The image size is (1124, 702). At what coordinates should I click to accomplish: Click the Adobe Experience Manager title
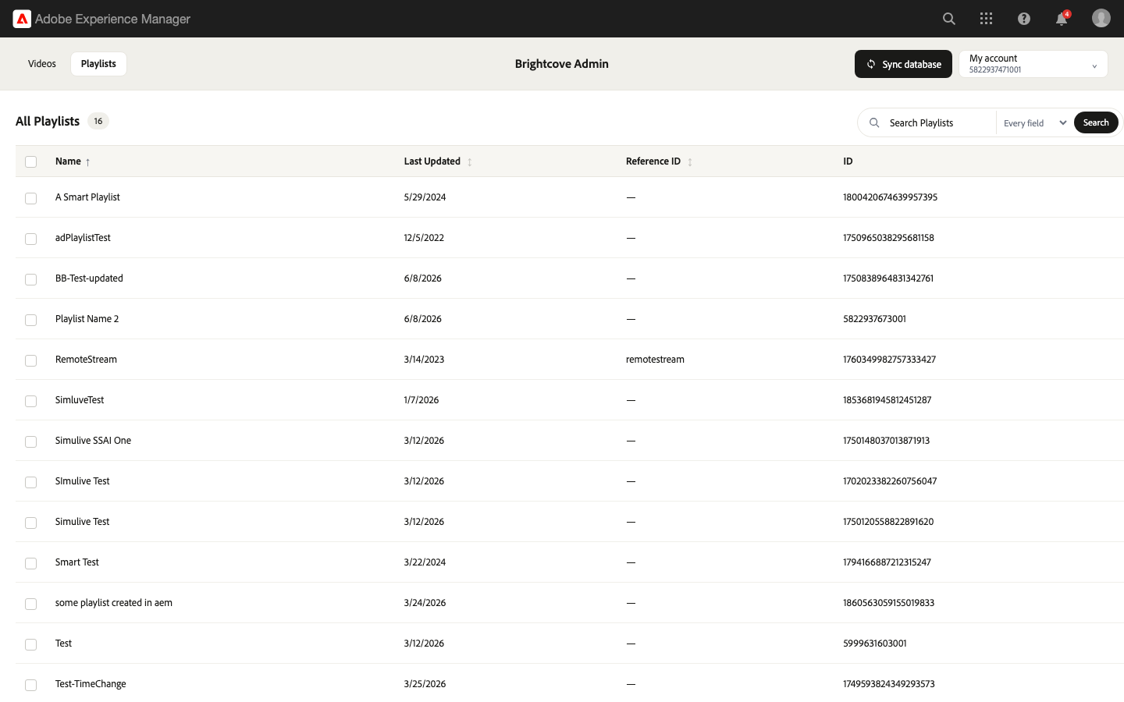(112, 19)
